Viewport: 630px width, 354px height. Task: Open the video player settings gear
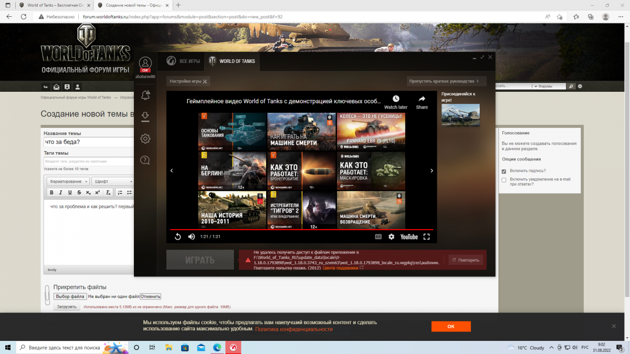pyautogui.click(x=391, y=237)
